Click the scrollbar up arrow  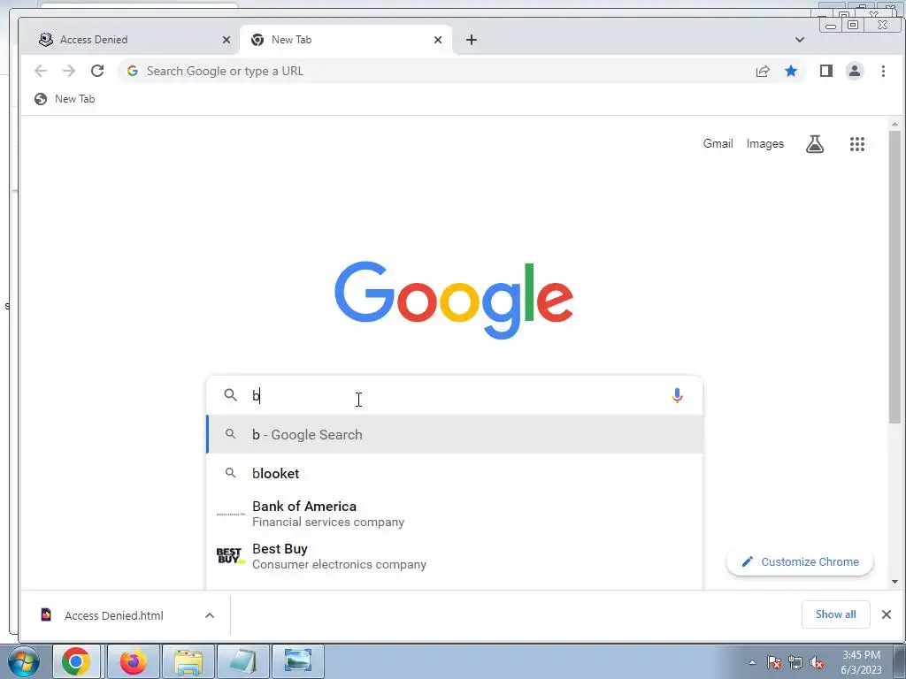(894, 124)
